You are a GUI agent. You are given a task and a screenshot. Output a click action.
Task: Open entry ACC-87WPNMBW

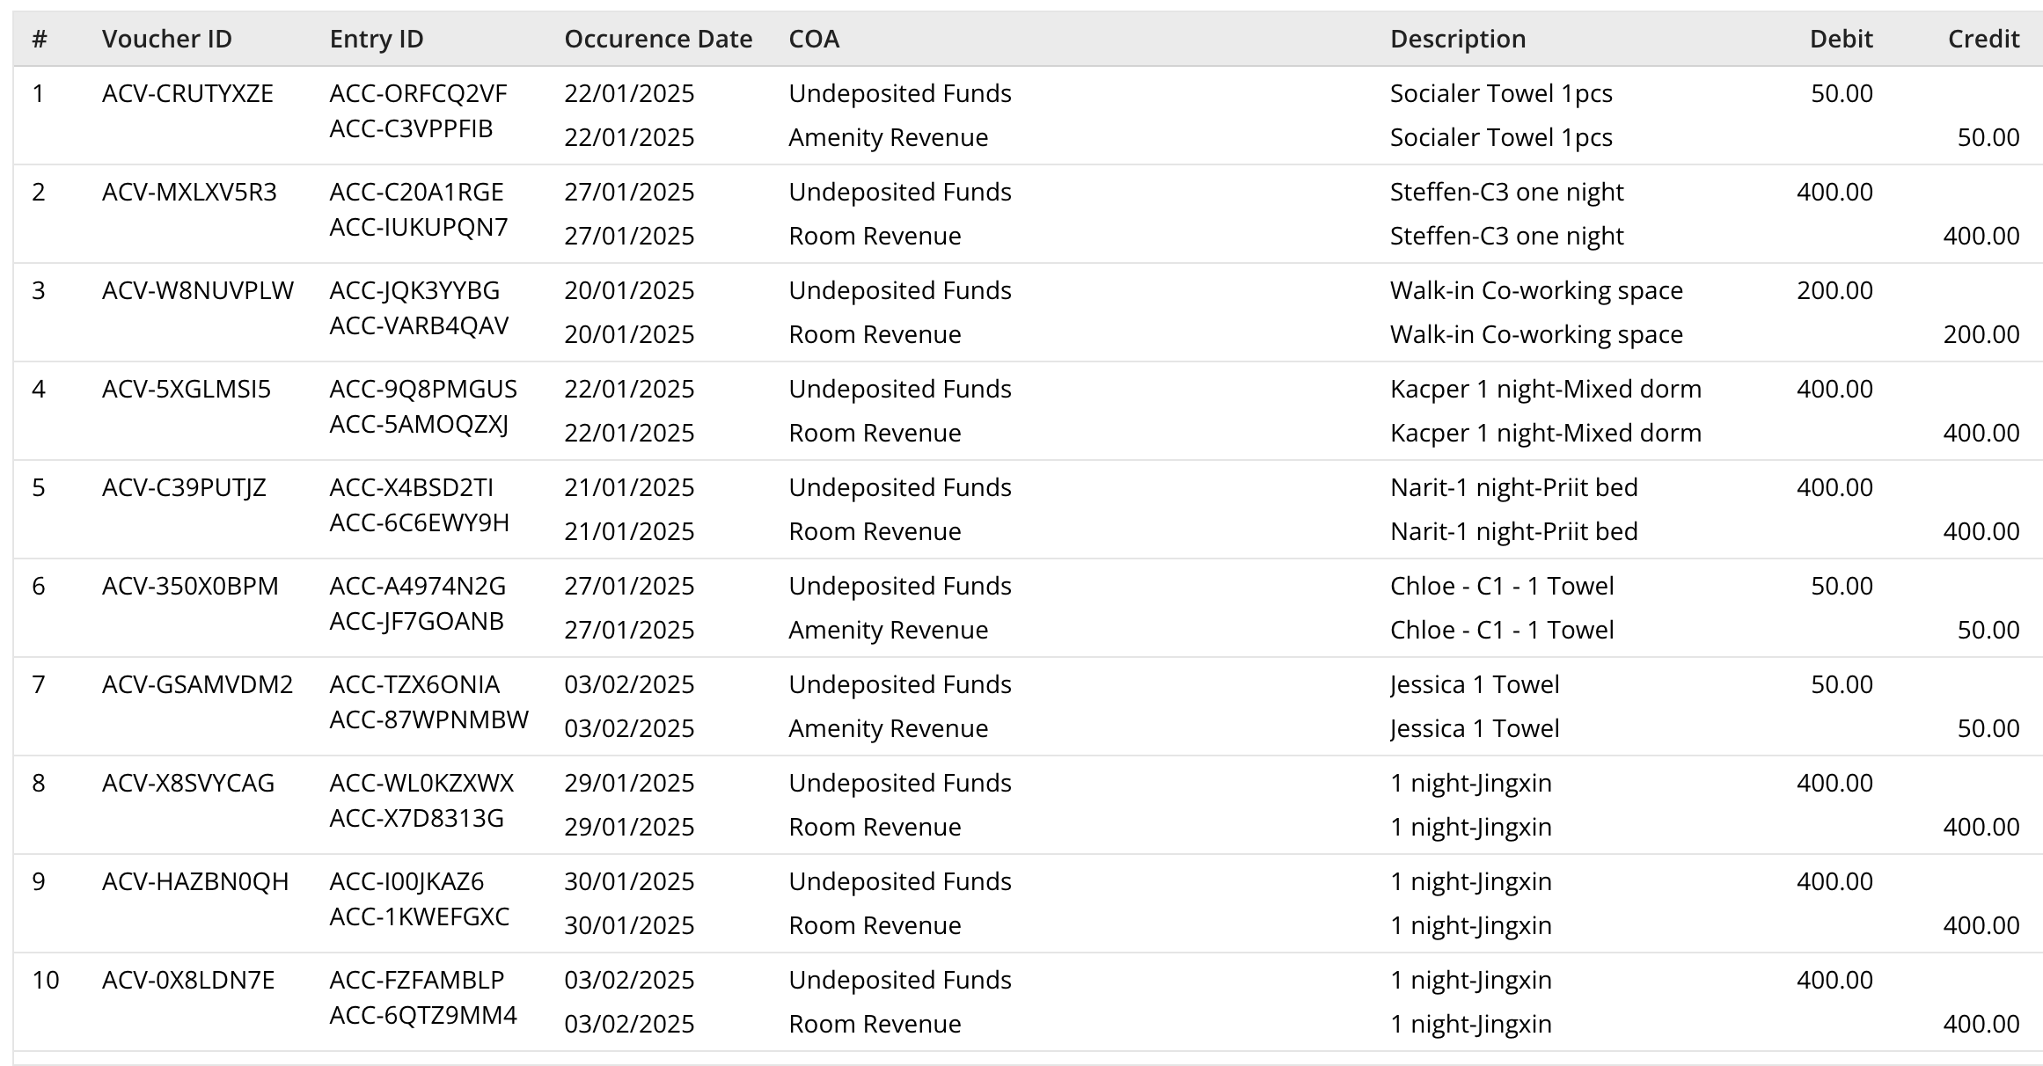[x=428, y=719]
